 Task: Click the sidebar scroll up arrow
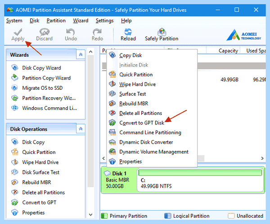(x=90, y=52)
